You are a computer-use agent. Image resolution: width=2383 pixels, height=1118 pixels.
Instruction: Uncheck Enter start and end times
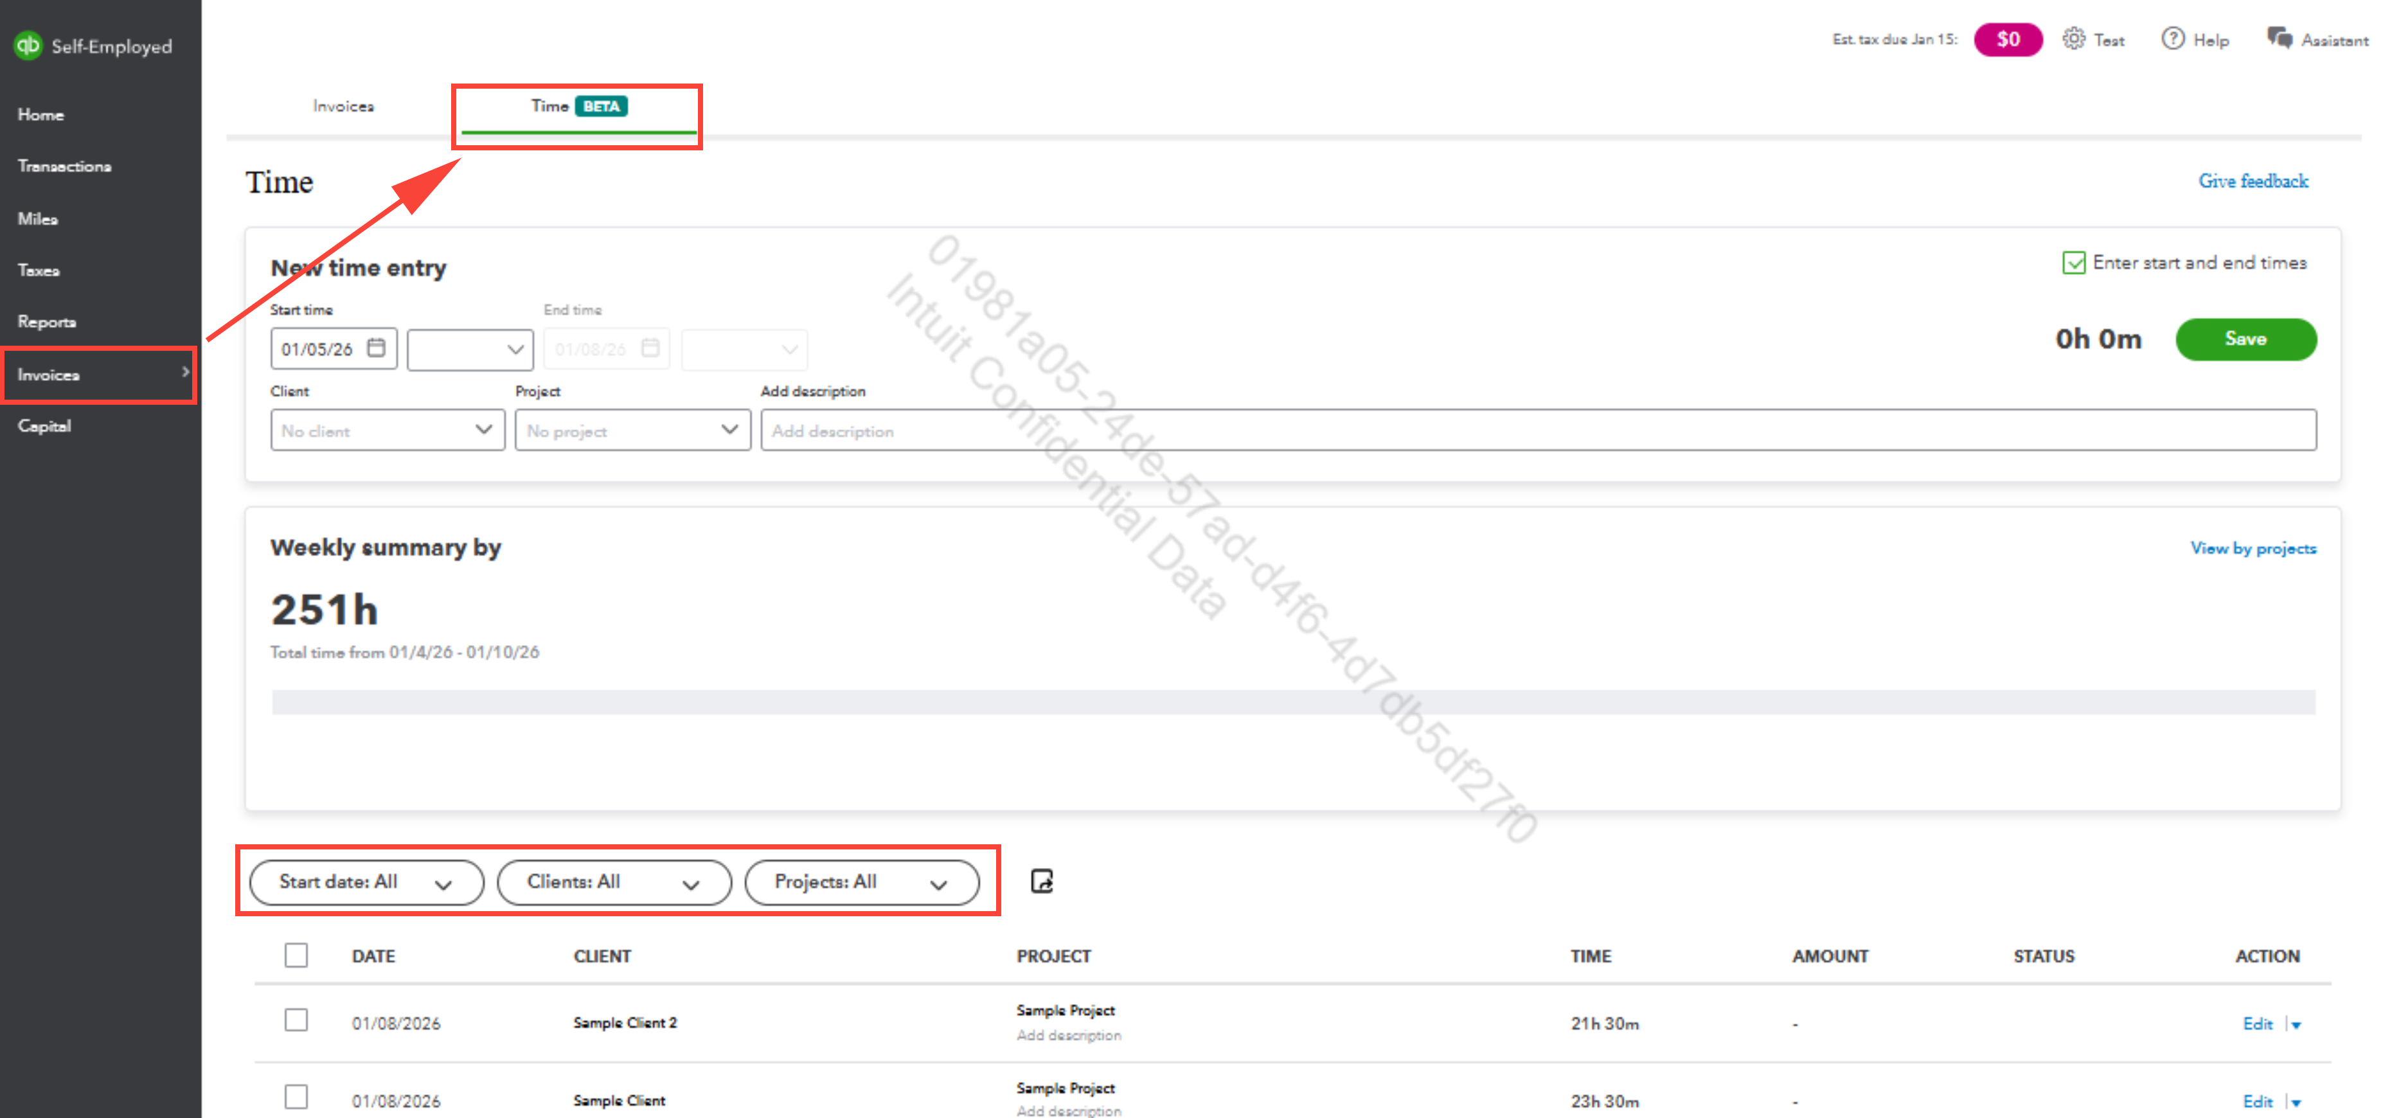2073,263
